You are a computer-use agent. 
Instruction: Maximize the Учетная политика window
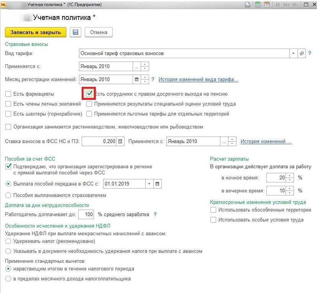click(x=306, y=5)
